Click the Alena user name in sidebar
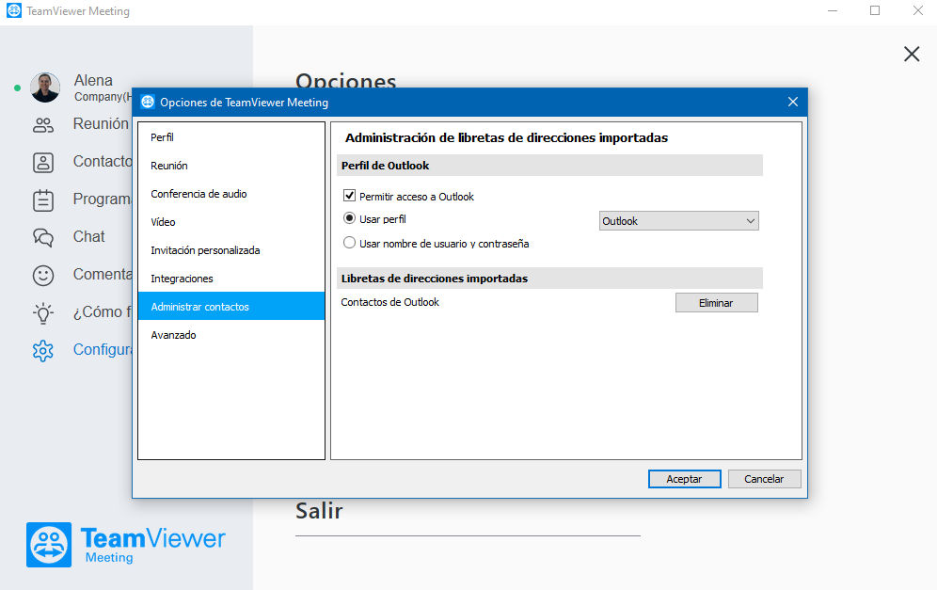Screen dimensions: 937x590 (x=93, y=80)
